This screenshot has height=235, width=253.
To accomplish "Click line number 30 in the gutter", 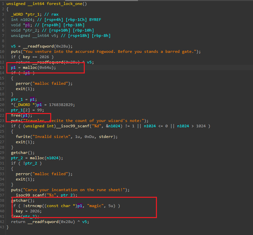I will coord(2,158).
